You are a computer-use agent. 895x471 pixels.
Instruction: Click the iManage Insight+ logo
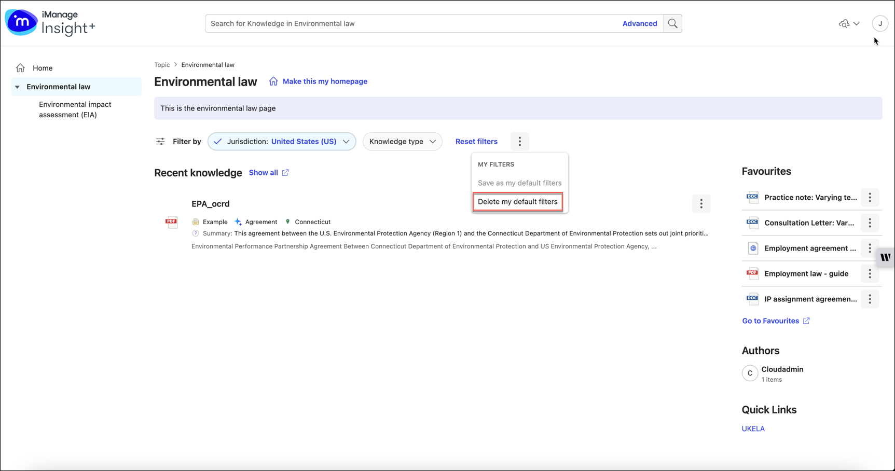click(x=50, y=22)
